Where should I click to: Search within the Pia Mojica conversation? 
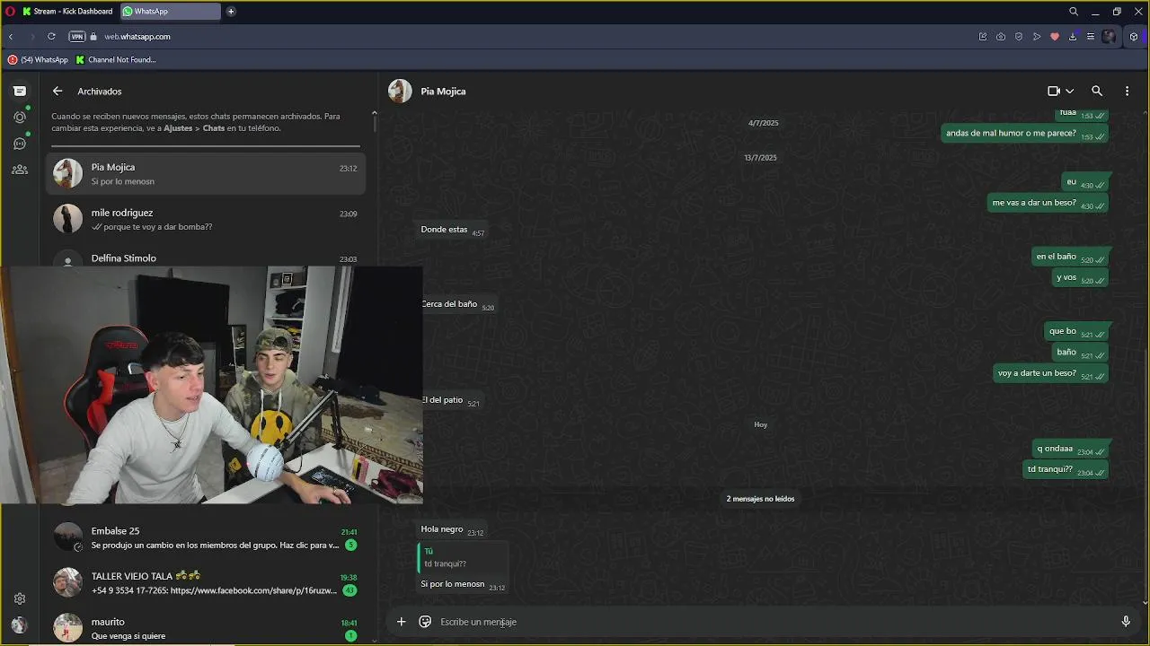(1097, 91)
